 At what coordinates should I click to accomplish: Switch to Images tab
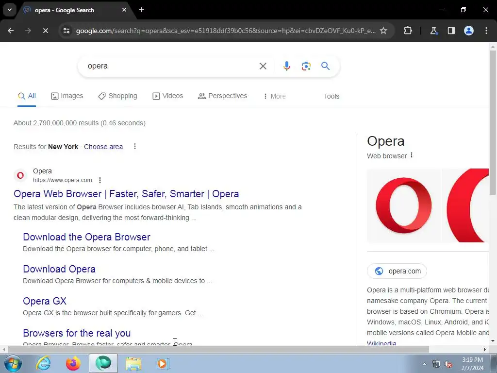(67, 96)
